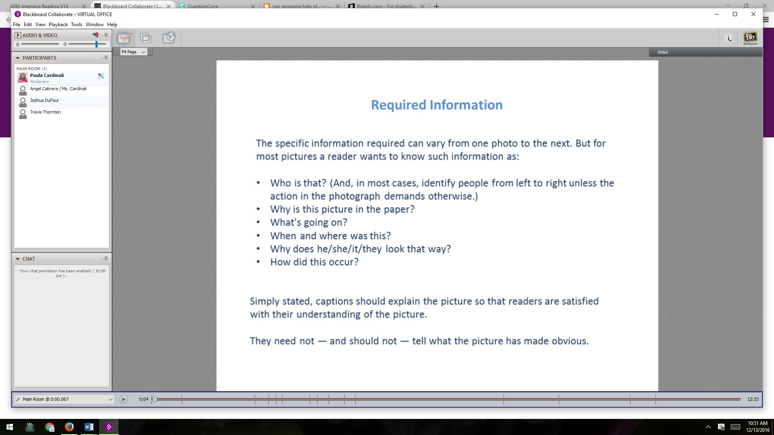The image size is (774, 435).
Task: Open the Tools menu
Action: (76, 25)
